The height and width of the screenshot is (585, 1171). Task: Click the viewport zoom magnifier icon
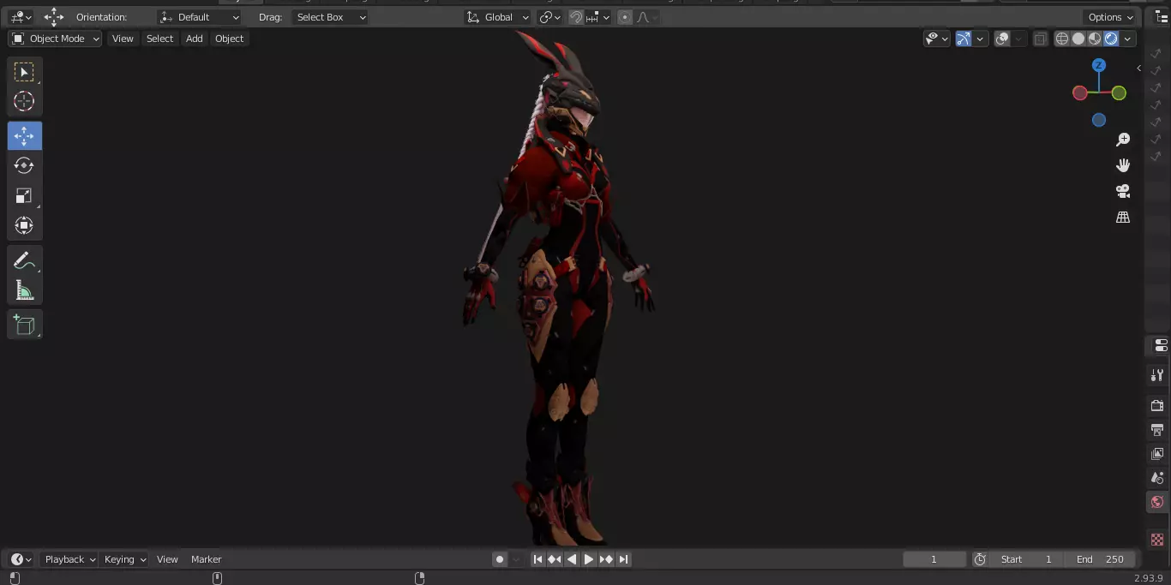point(1123,140)
